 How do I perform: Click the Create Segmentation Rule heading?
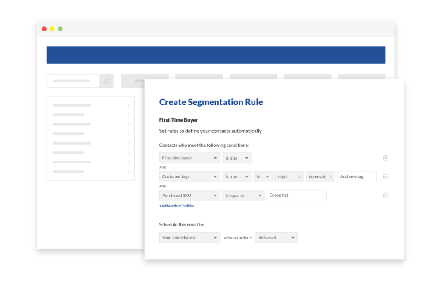pyautogui.click(x=211, y=102)
